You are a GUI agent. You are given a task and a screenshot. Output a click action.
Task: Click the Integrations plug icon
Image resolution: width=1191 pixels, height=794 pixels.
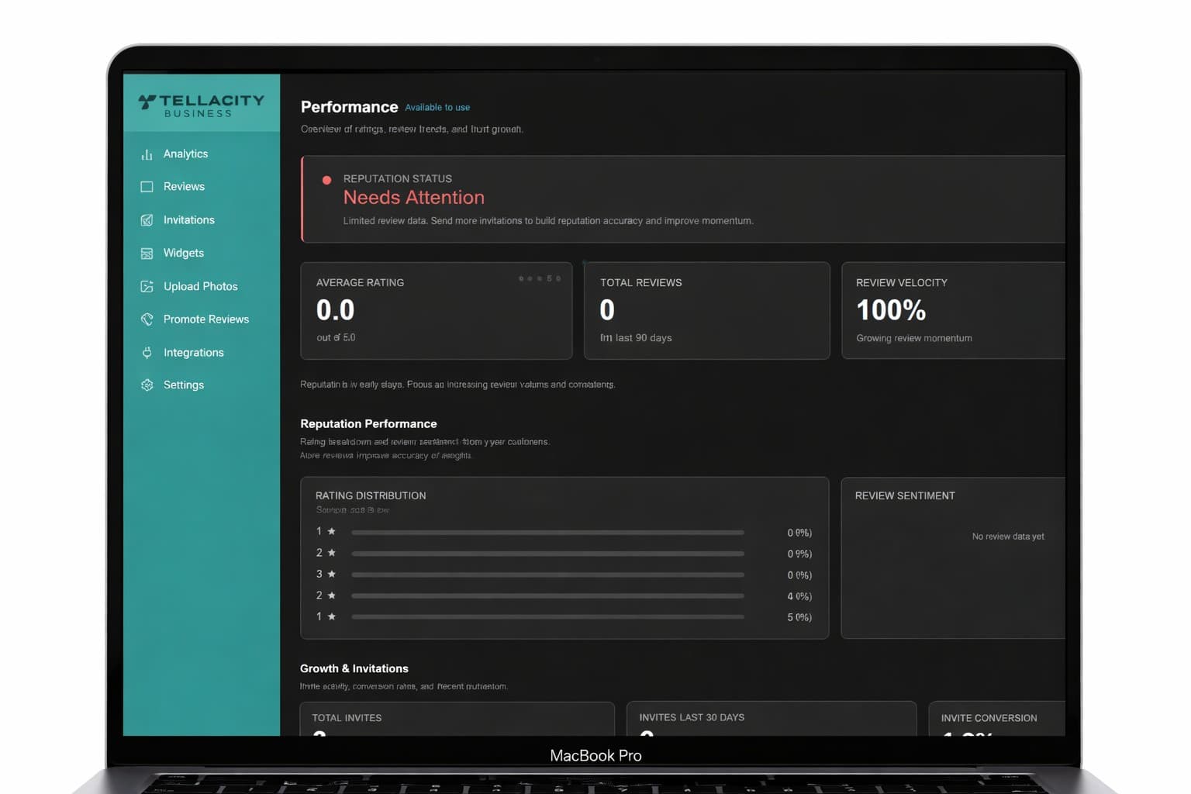point(147,353)
